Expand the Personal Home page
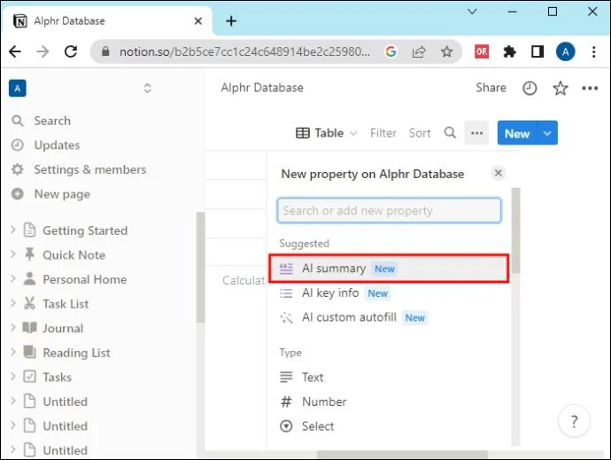Screen dimensions: 611x460 point(13,279)
